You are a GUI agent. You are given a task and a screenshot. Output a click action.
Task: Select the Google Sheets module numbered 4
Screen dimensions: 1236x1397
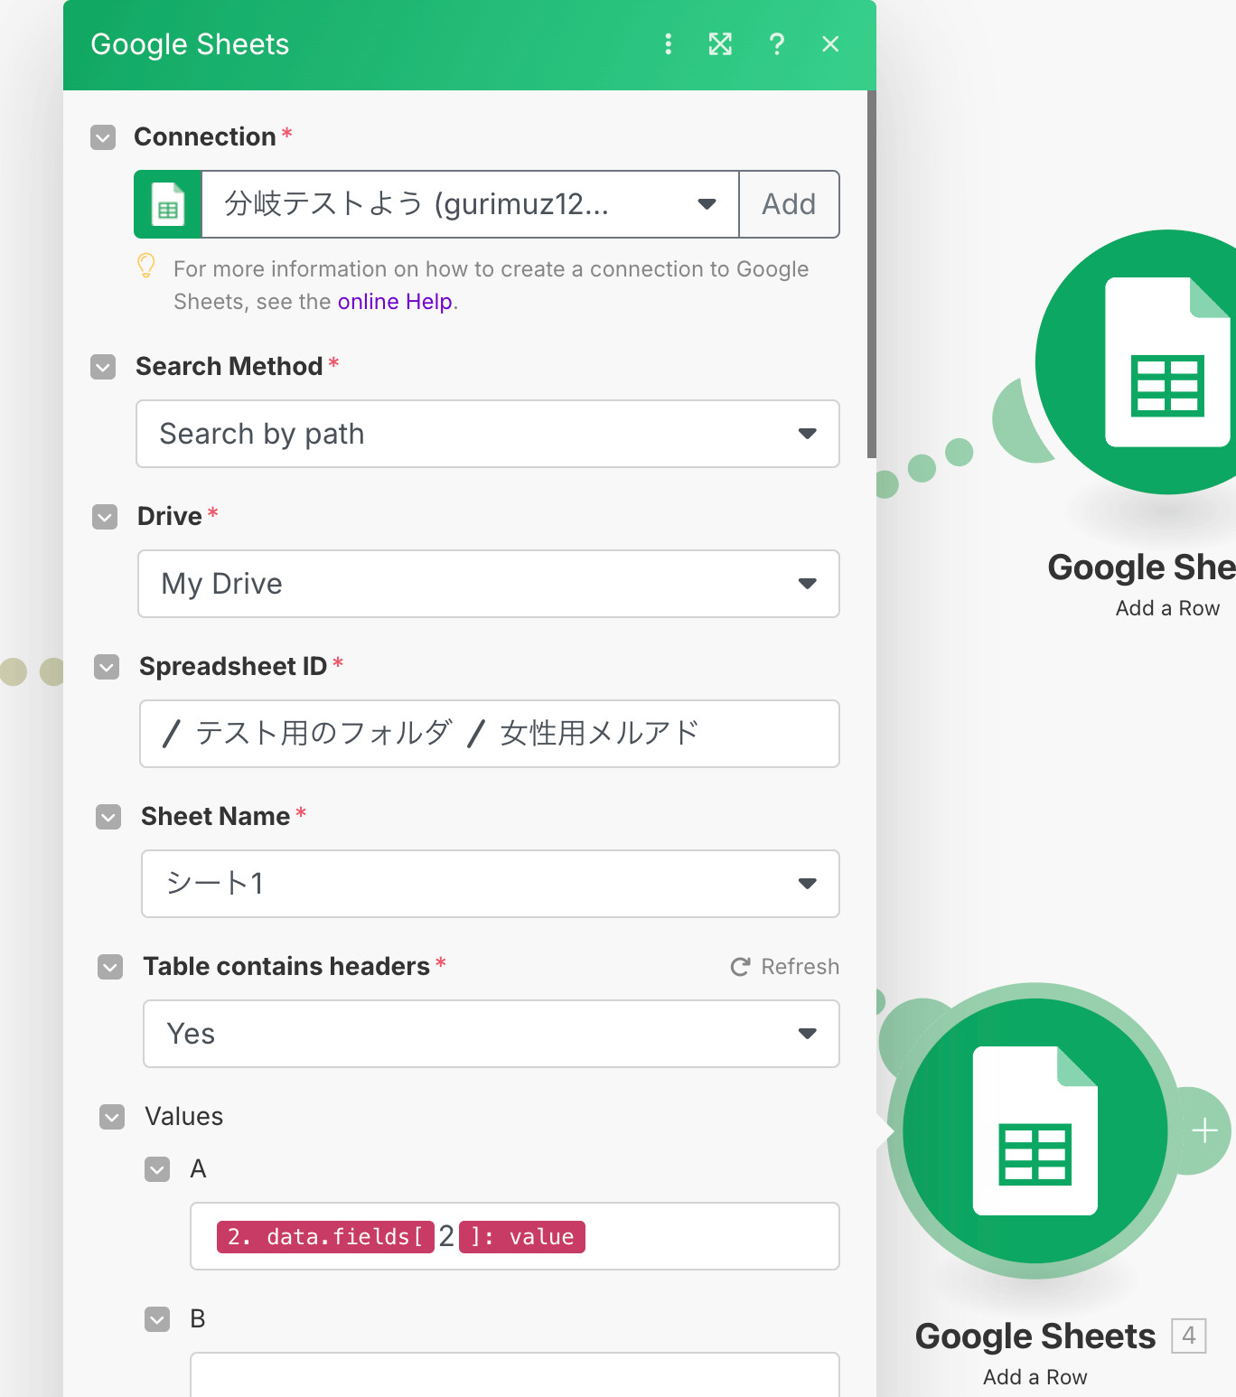1035,1130
